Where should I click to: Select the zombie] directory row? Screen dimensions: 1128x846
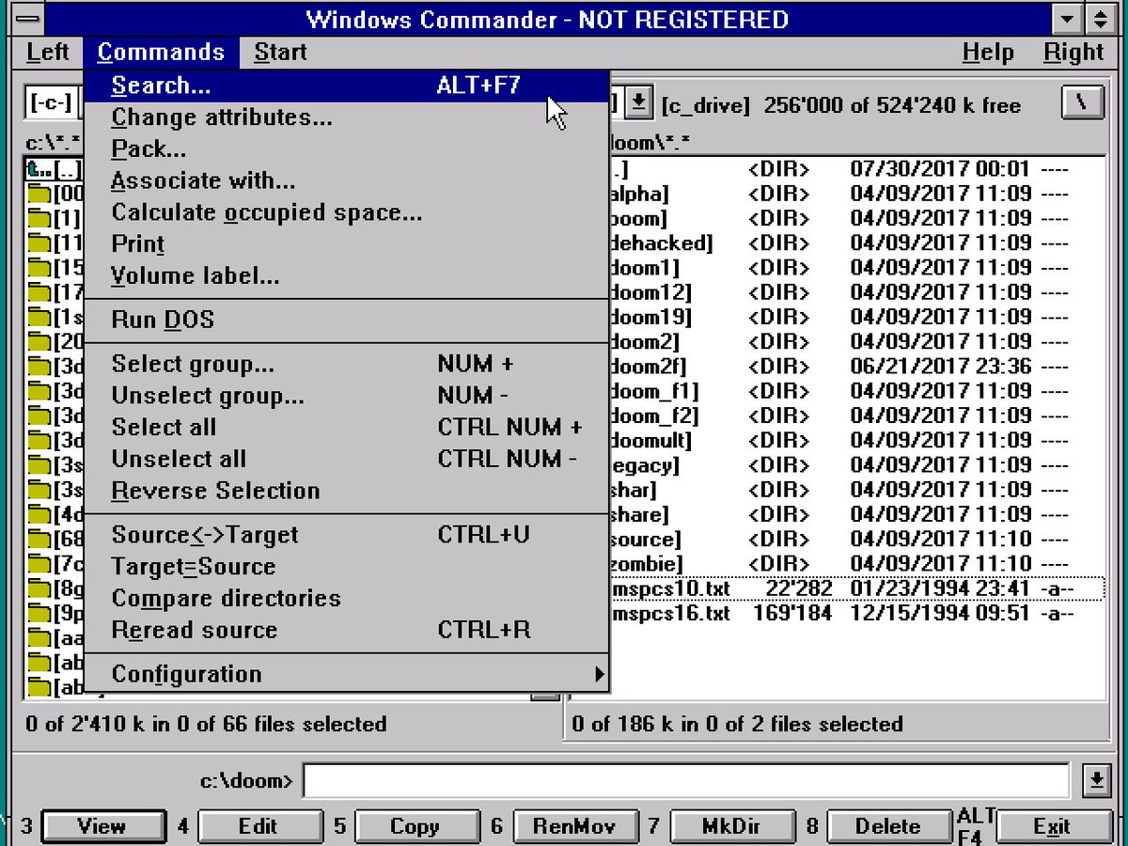pyautogui.click(x=857, y=564)
